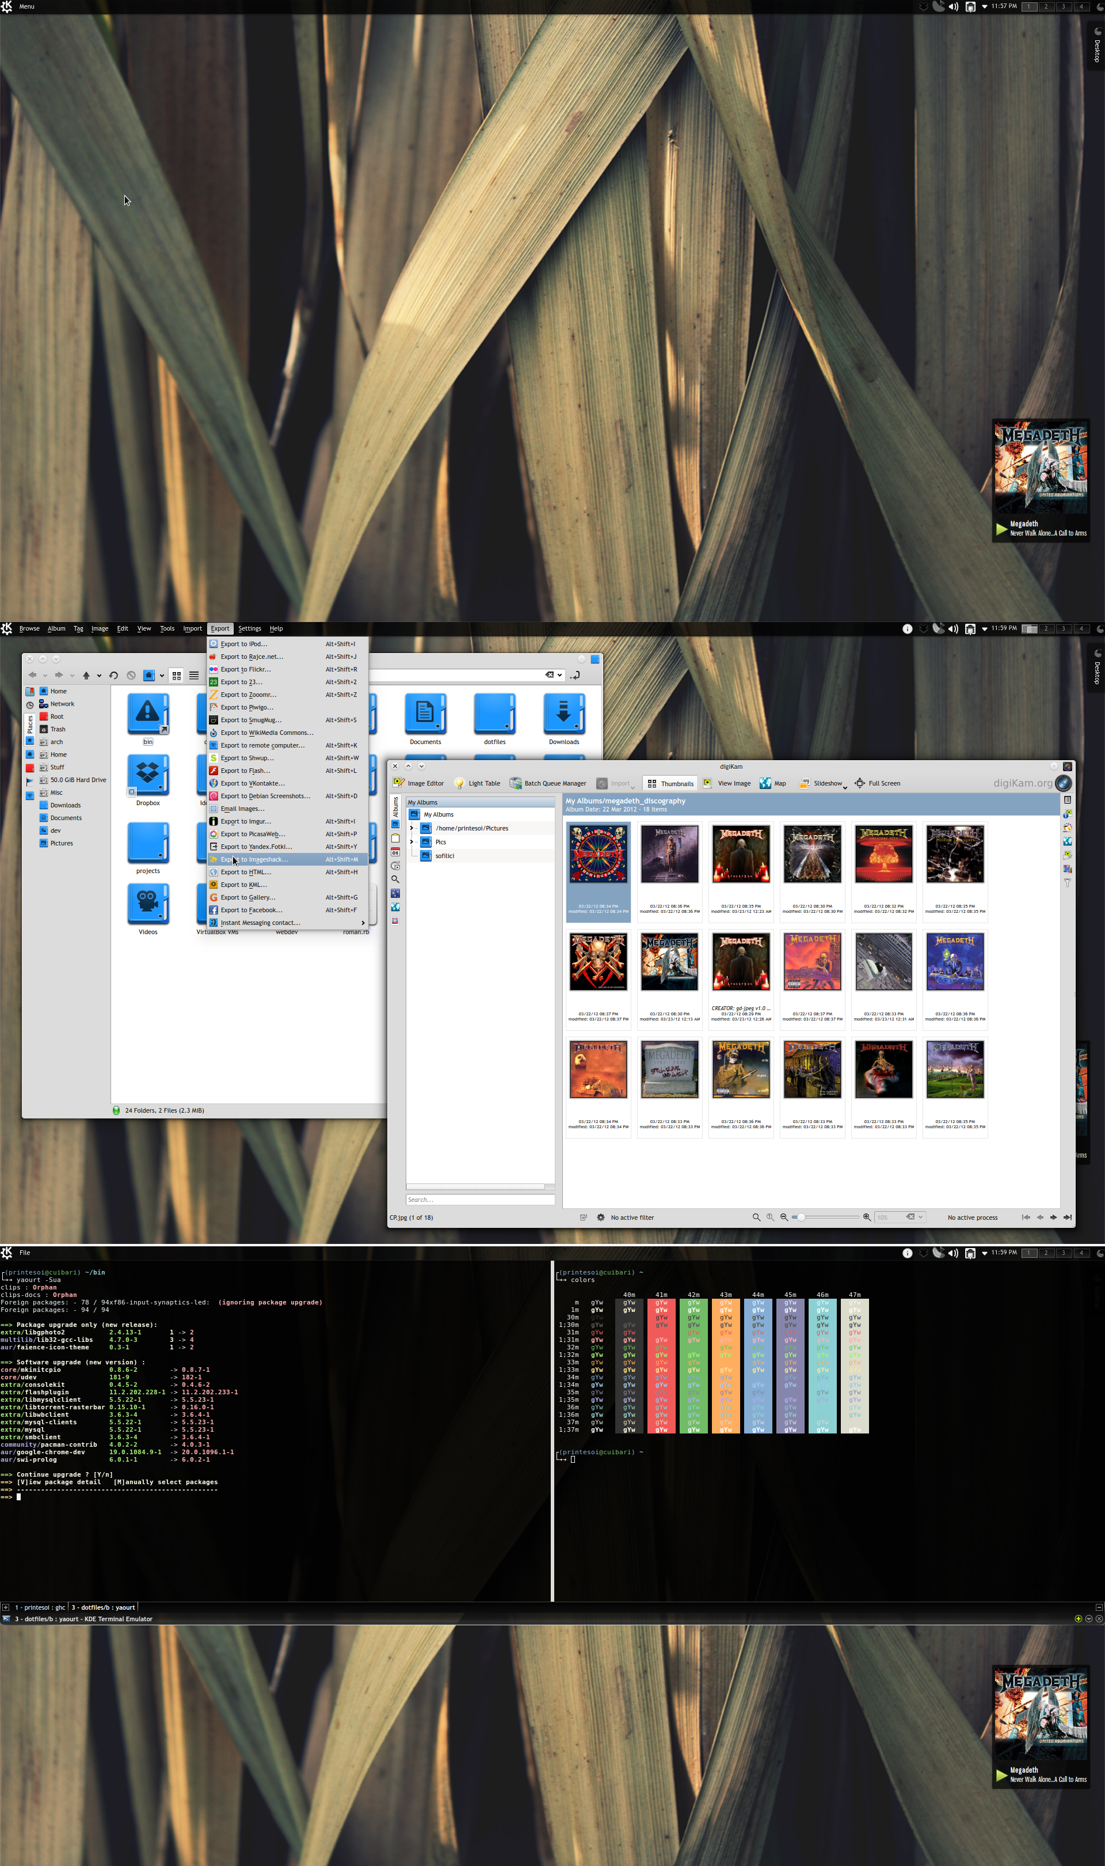Open the Tools menu in the menu bar
The image size is (1105, 1866).
[x=167, y=629]
